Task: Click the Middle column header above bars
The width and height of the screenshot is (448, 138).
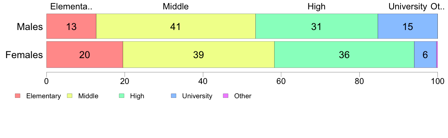Action: pos(176,6)
